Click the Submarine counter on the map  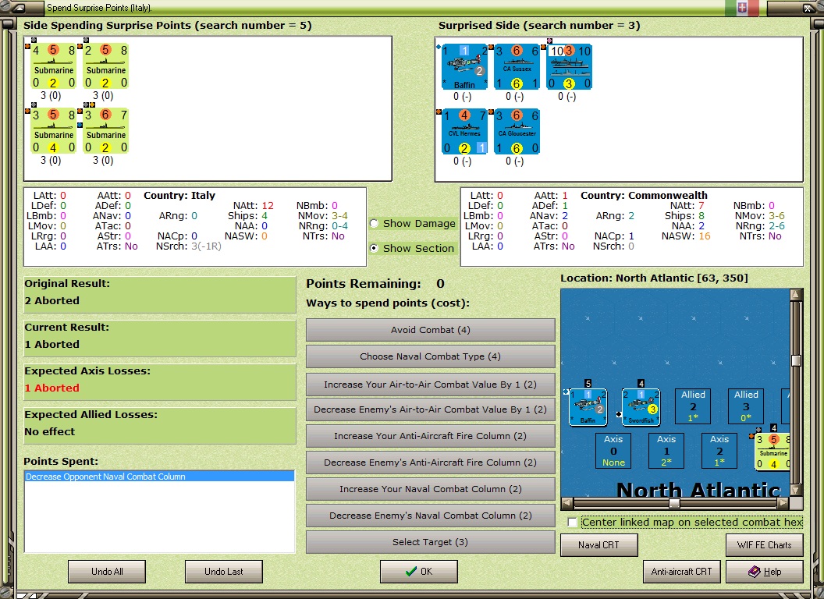772,452
